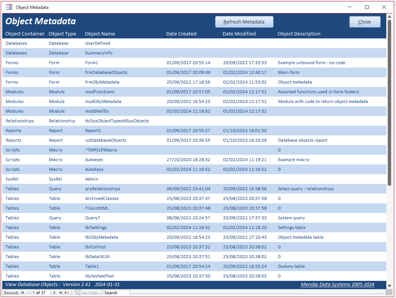The image size is (396, 298).
Task: Click into the record navigation Search box
Action: pos(117,293)
